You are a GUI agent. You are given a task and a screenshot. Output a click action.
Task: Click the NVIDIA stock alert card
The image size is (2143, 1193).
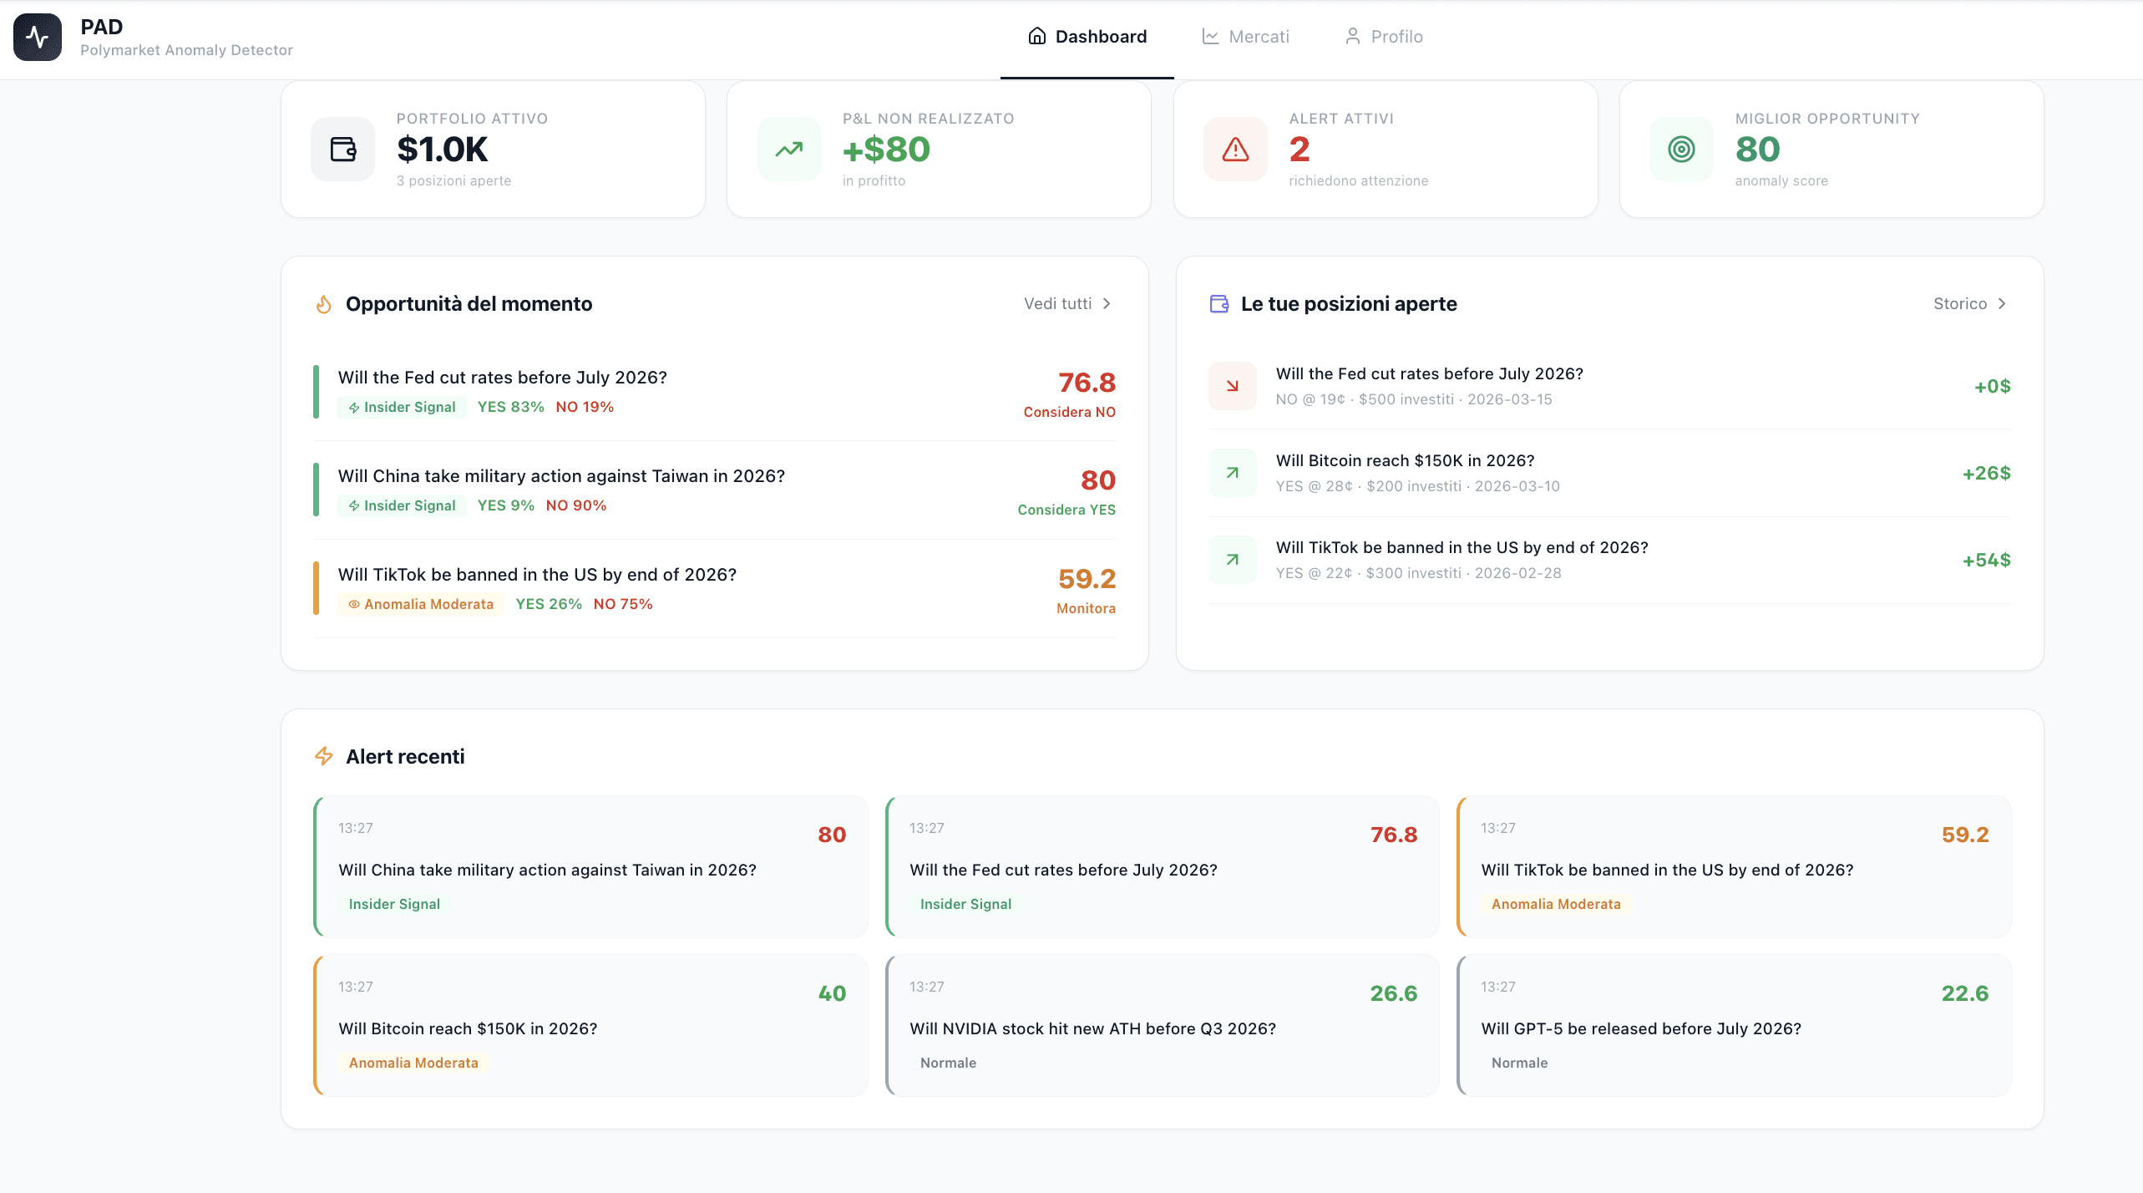coord(1161,1026)
